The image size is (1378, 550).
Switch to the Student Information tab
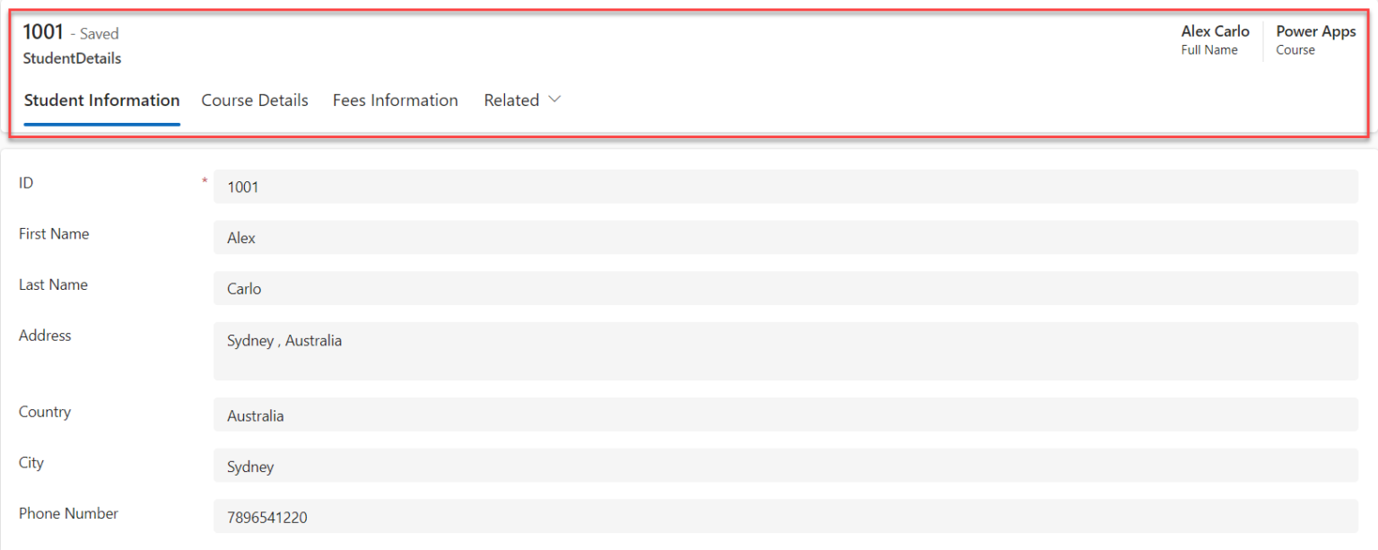coord(101,100)
